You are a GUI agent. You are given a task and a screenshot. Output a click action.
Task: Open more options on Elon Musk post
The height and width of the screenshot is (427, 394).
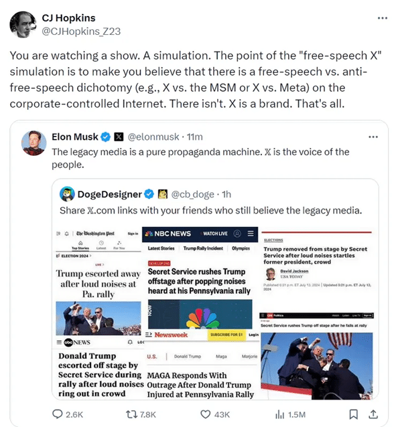click(x=373, y=137)
